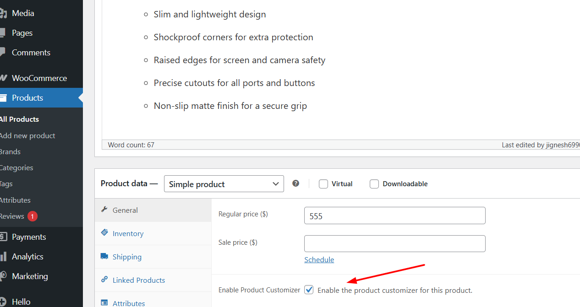Click the Payments dollar icon in sidebar

click(3, 237)
